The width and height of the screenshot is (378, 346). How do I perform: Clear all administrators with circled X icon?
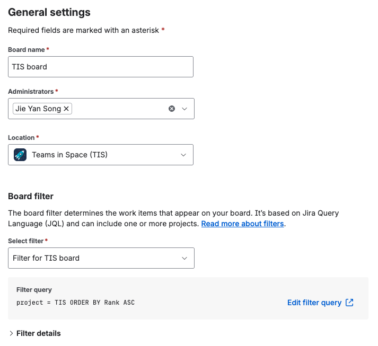coord(172,109)
